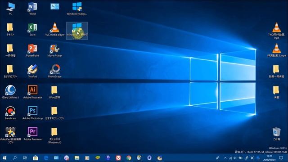Select the unlabeled icon beside Word
The height and width of the screenshot is (162, 288).
click(55, 7)
